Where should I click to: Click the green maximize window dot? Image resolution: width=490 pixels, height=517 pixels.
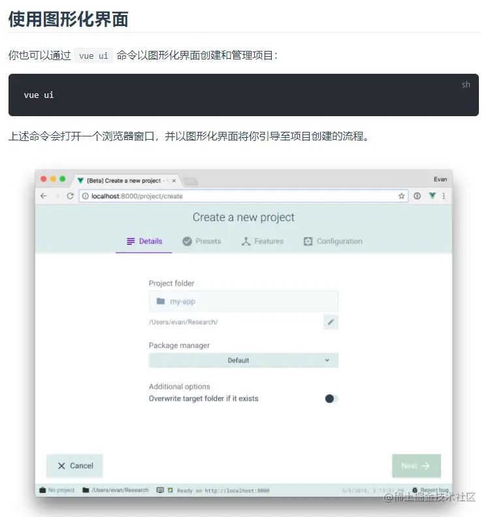[x=62, y=179]
